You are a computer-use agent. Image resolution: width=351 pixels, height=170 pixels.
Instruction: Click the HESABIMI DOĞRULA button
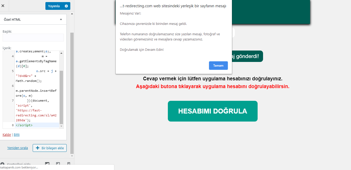click(213, 111)
